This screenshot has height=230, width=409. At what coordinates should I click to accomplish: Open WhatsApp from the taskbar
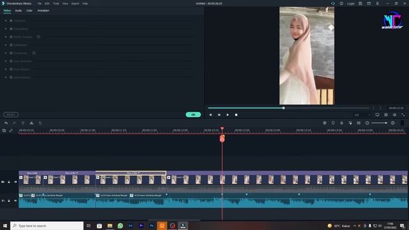click(120, 226)
